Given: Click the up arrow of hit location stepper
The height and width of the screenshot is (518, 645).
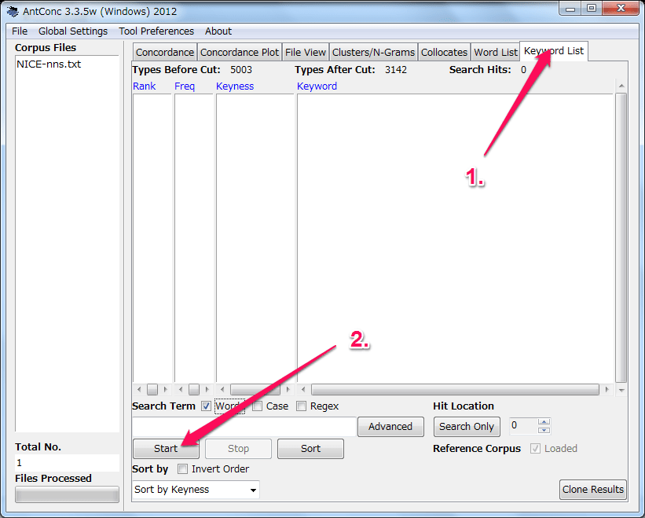Looking at the screenshot, I should 544,422.
